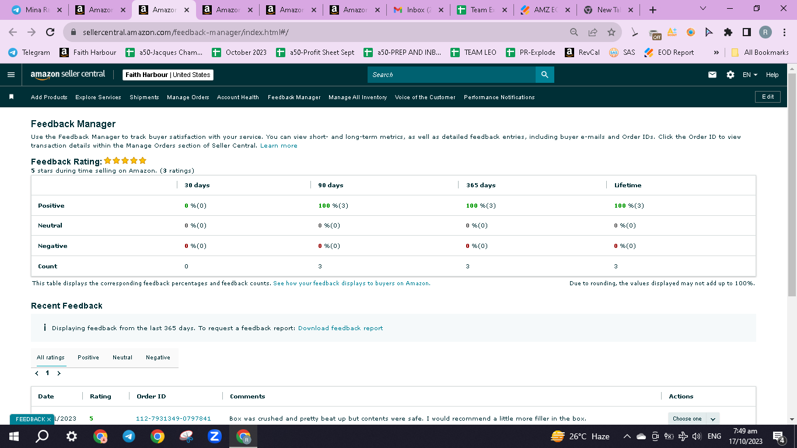
Task: Click the Learn more link
Action: pos(279,146)
